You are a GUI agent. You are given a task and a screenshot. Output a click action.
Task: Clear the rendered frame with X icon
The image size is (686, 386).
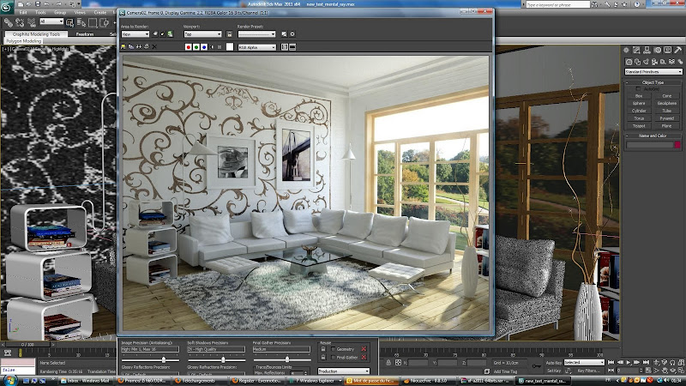click(154, 47)
